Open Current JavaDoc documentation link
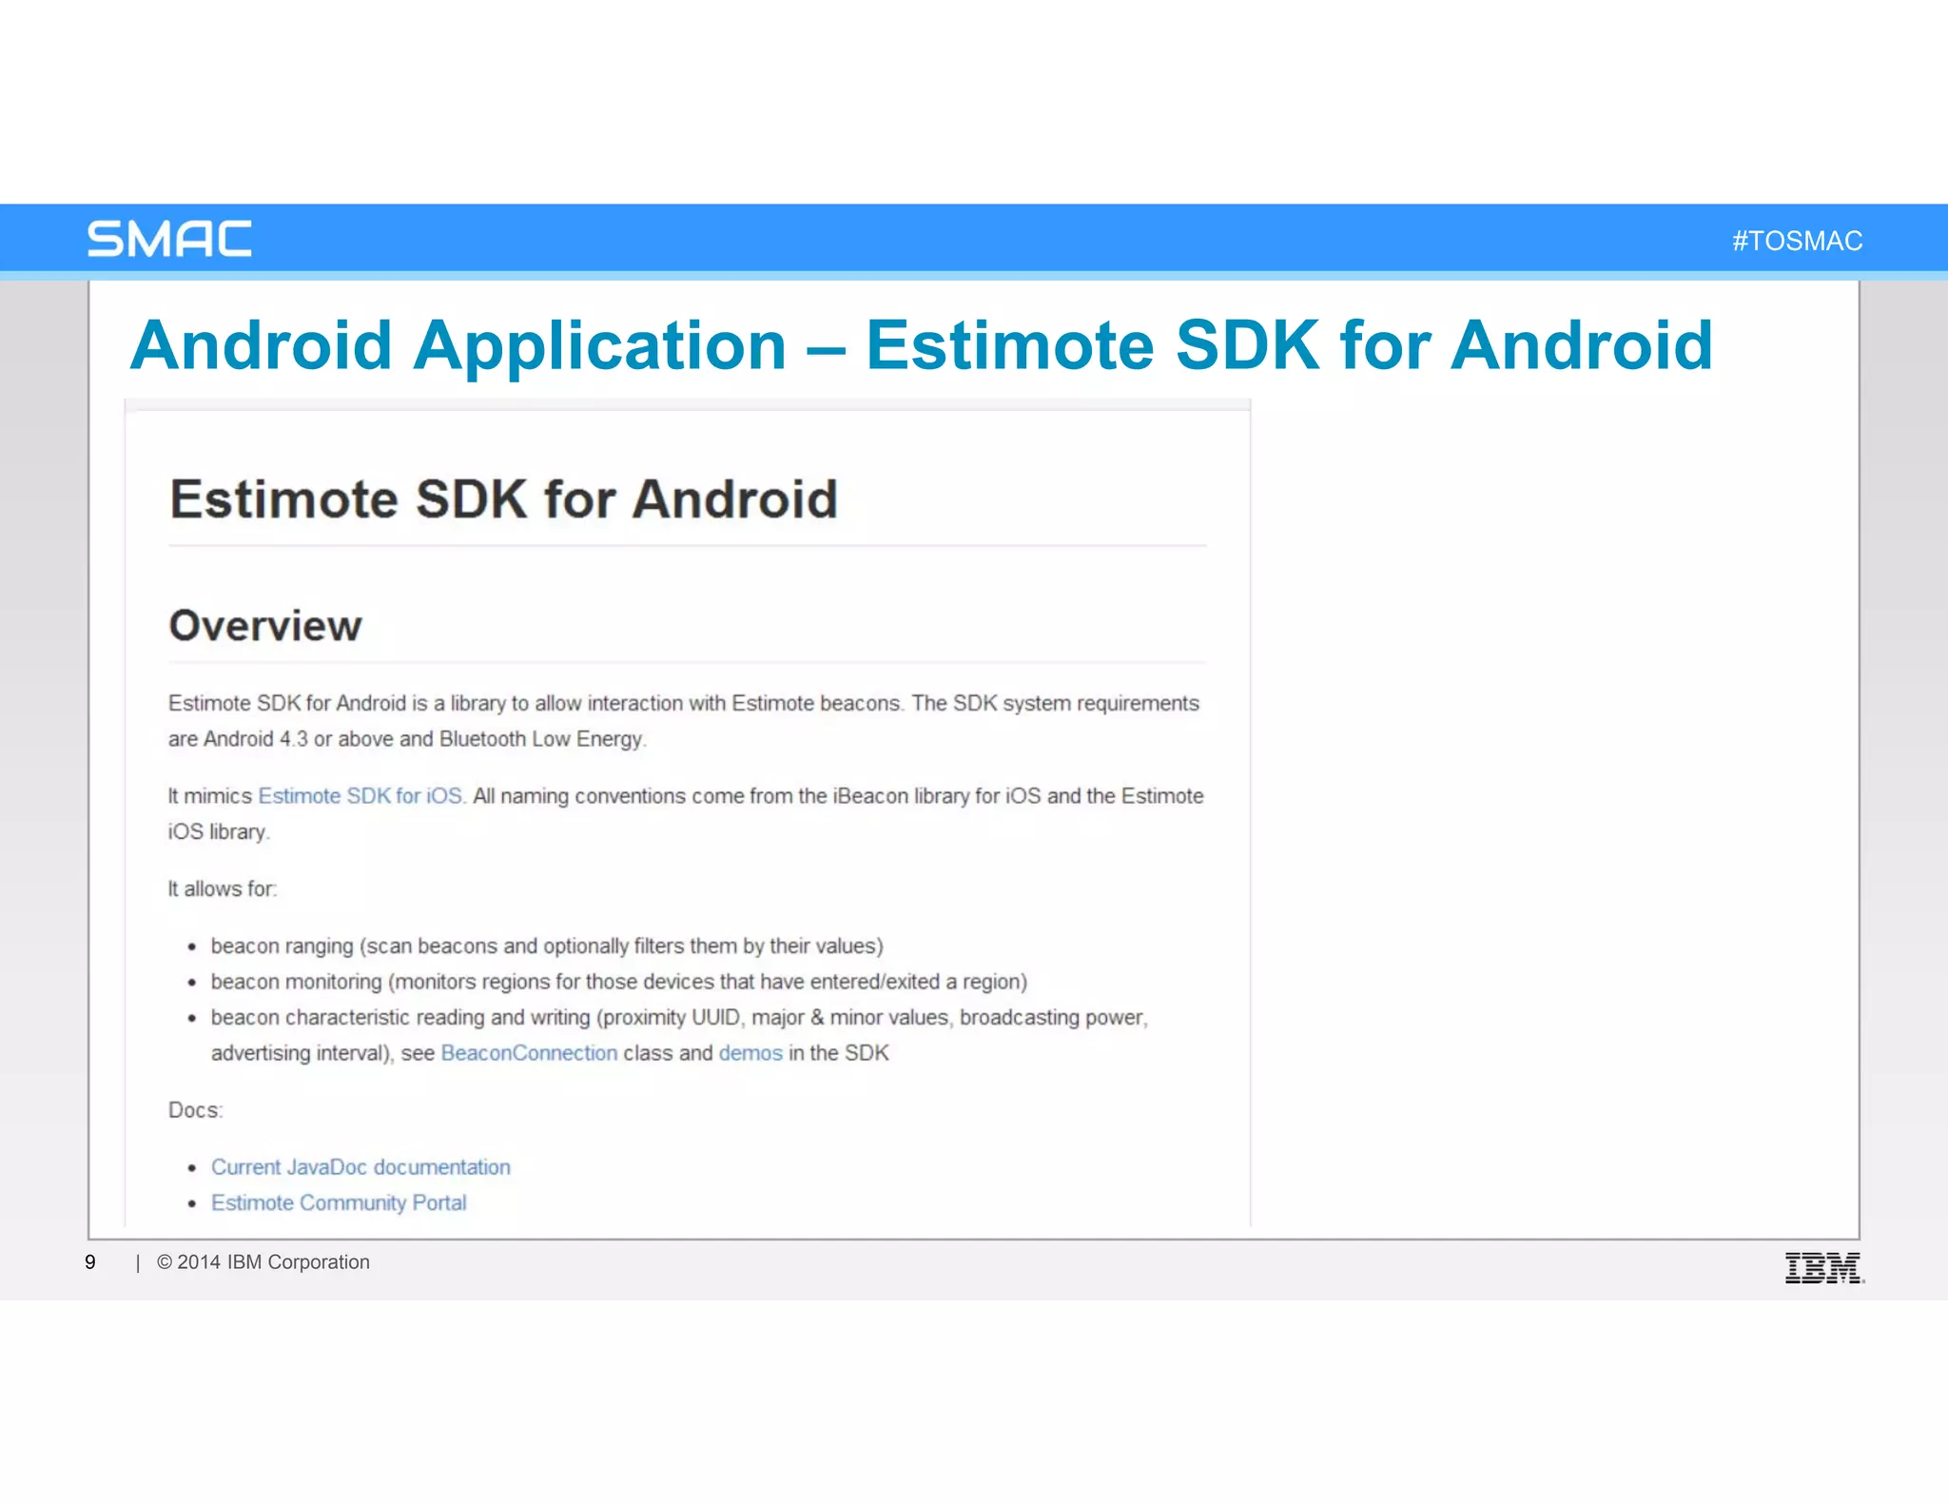 (360, 1167)
